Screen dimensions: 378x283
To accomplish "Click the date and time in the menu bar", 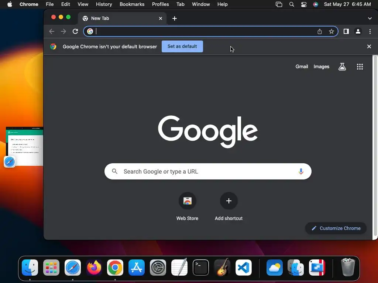I will [347, 4].
